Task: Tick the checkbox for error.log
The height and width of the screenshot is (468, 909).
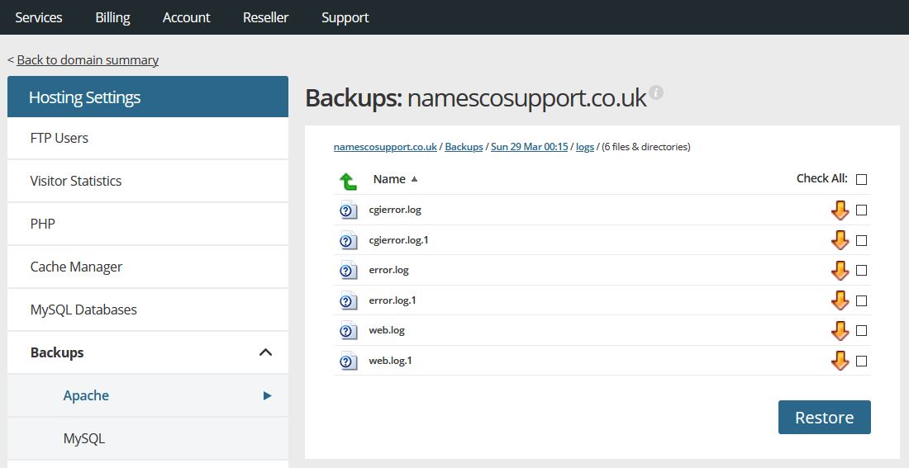Action: click(861, 271)
